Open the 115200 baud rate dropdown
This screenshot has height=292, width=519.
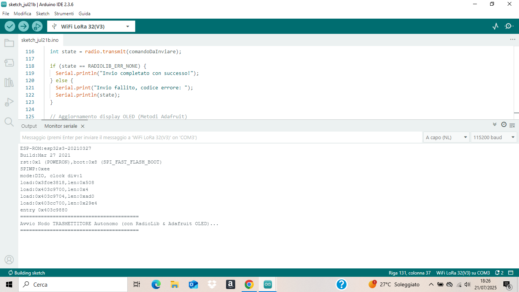pyautogui.click(x=494, y=137)
